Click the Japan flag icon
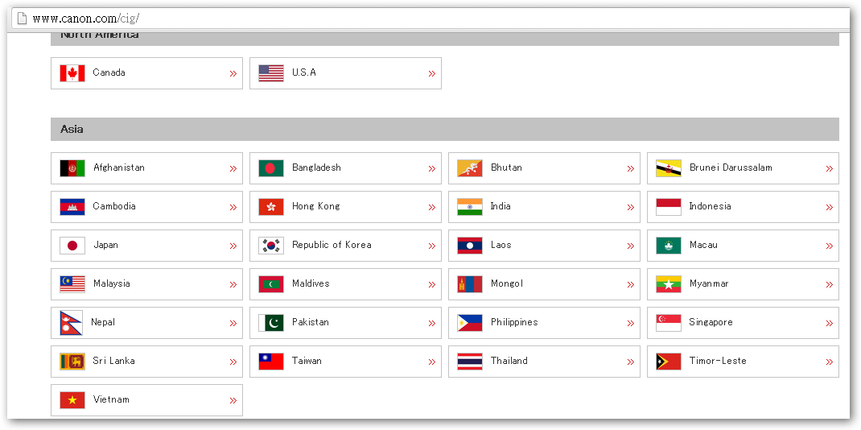The image size is (861, 430). 72,246
